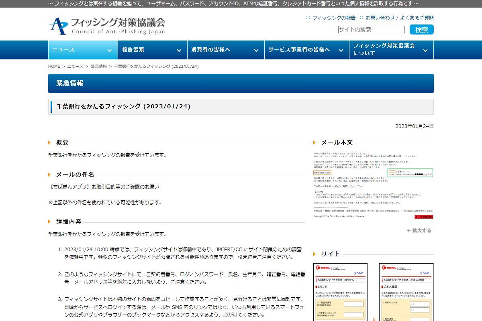Click the メールの件名 section heading
Viewport: 482px width, 321px height.
pos(75,175)
